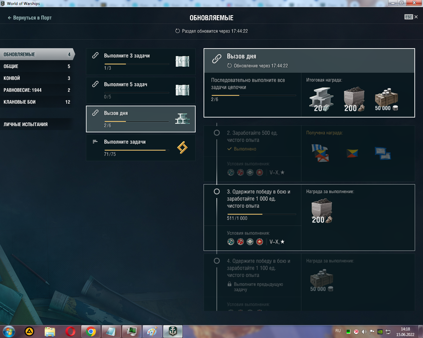423x338 pixels.
Task: Switch to РАВНОВЕСИЕ: 1944 tab
Action: 36,90
